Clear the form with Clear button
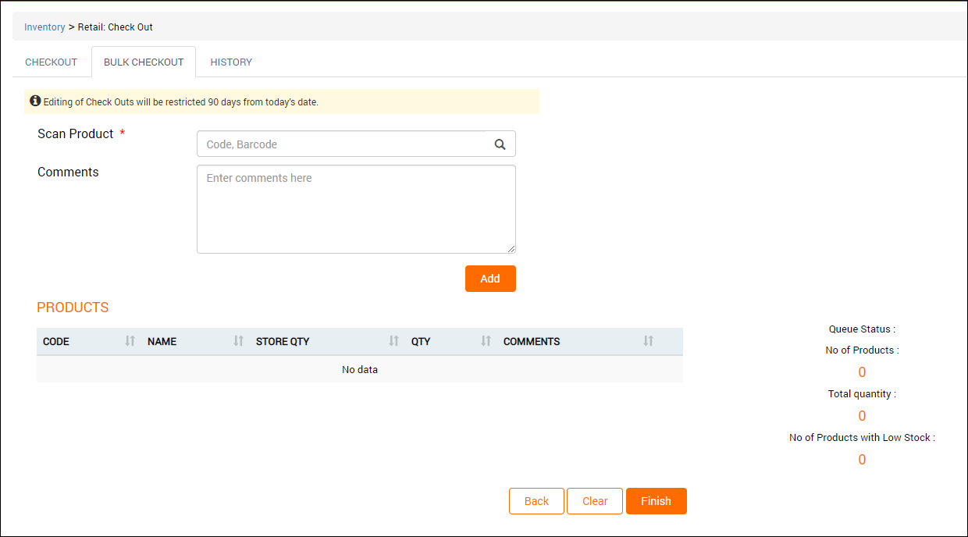Image resolution: width=968 pixels, height=537 pixels. pyautogui.click(x=595, y=501)
